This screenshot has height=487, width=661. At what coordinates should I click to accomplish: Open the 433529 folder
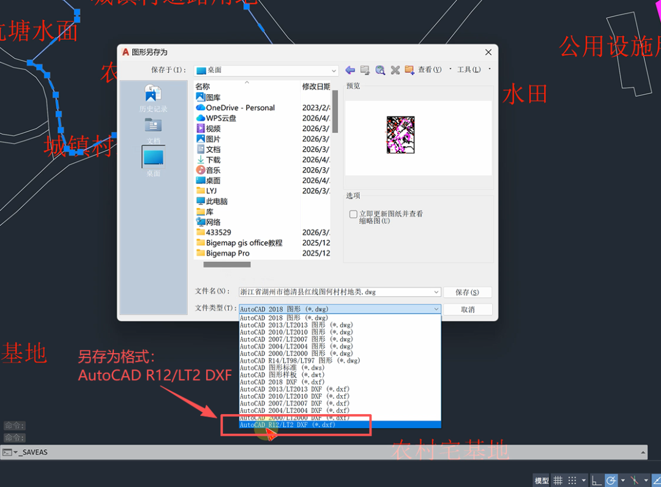tap(214, 232)
